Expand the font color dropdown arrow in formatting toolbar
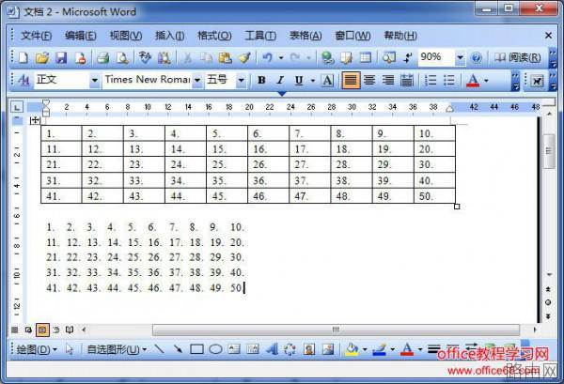The image size is (564, 384). point(486,80)
